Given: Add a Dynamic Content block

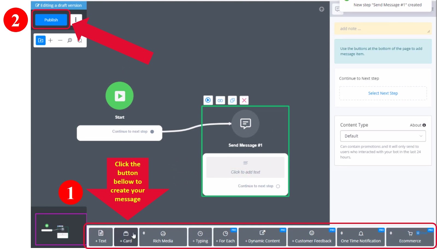Looking at the screenshot, I should point(262,237).
